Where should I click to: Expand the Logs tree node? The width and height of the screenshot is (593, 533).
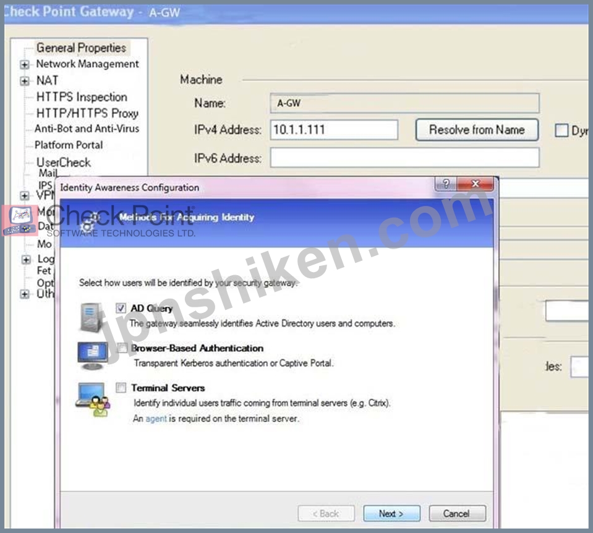(x=26, y=260)
